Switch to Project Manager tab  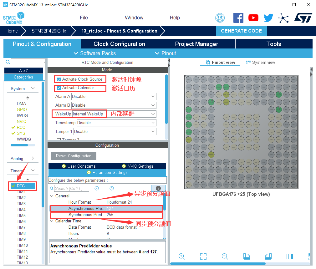(x=197, y=44)
